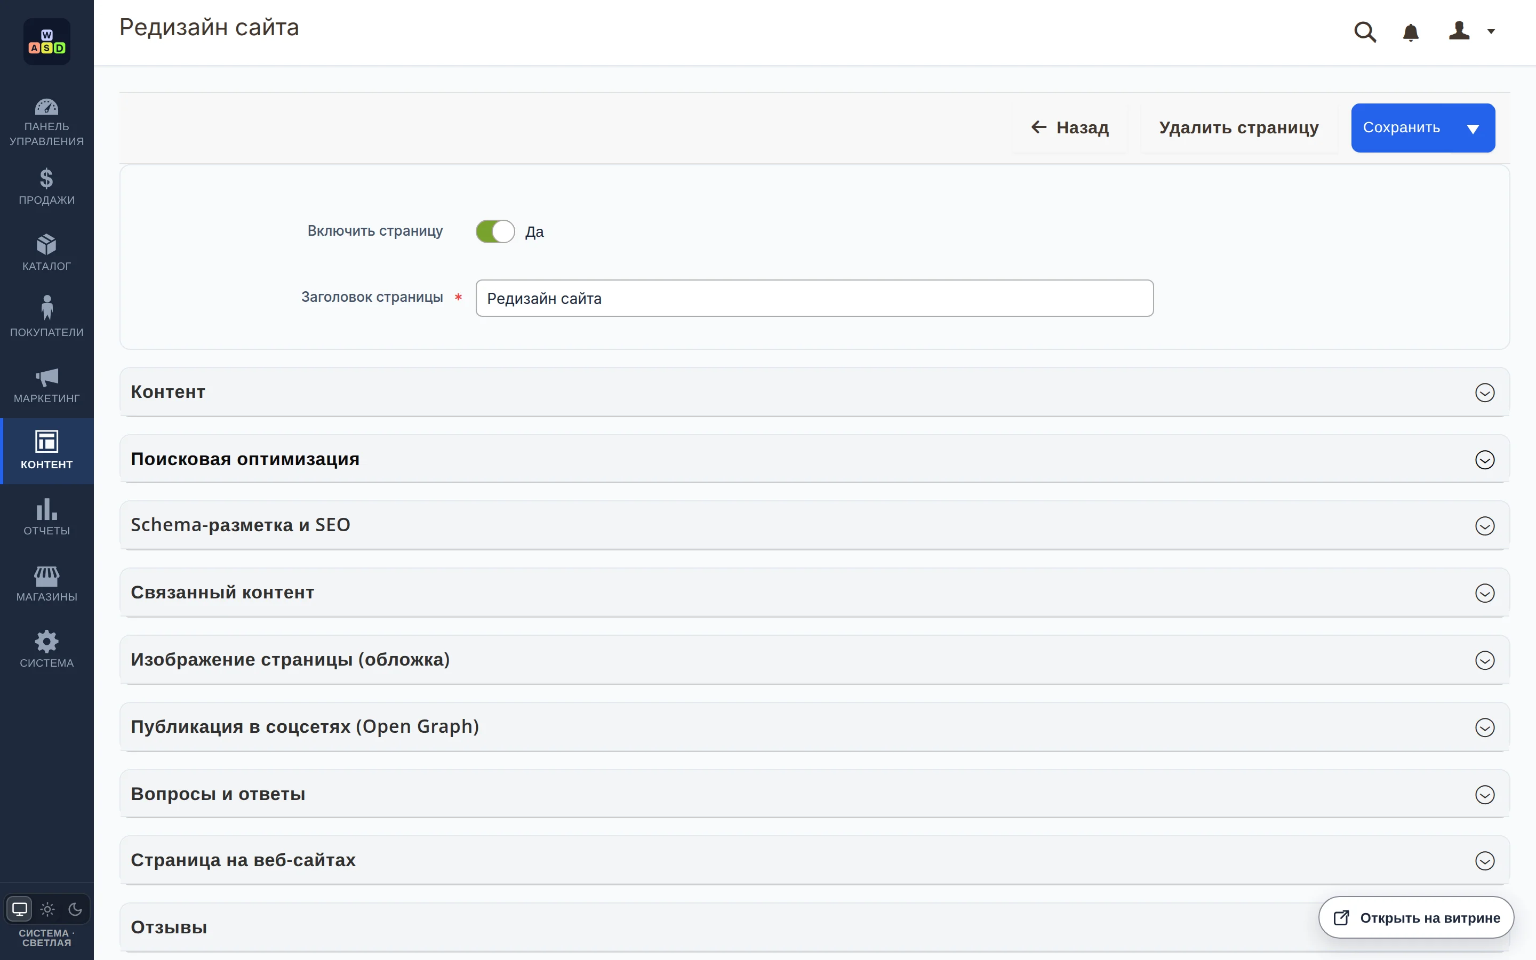Expand Публикация в соцсетях (Open Graph)

click(x=814, y=727)
